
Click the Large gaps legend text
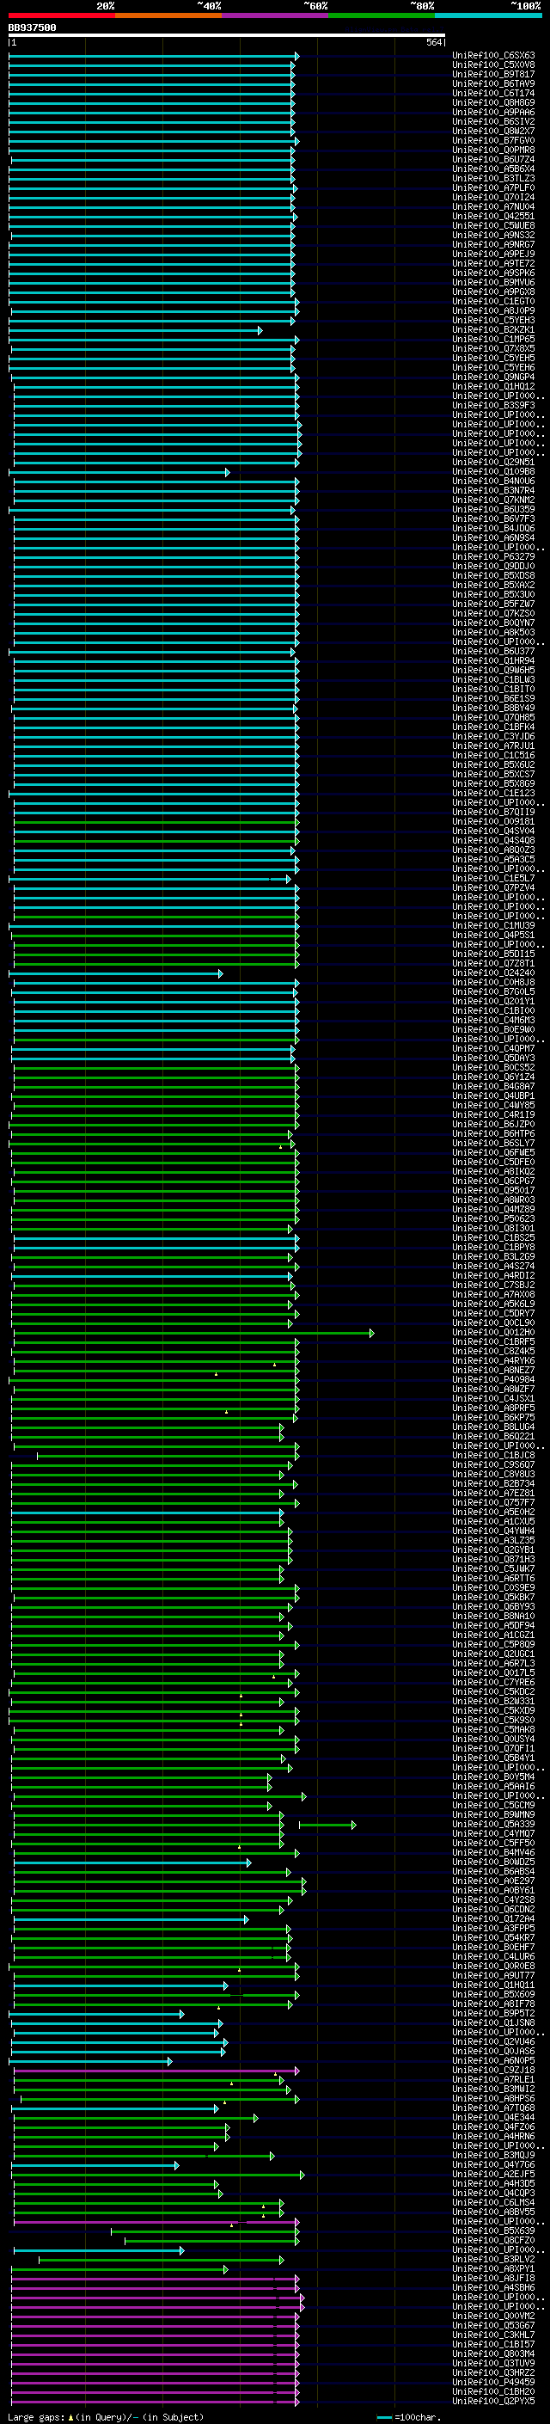pyautogui.click(x=106, y=2417)
